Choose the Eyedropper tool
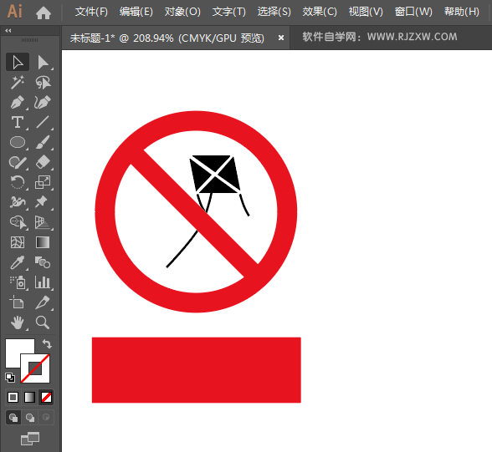Viewport: 492px width, 452px height. coord(18,262)
